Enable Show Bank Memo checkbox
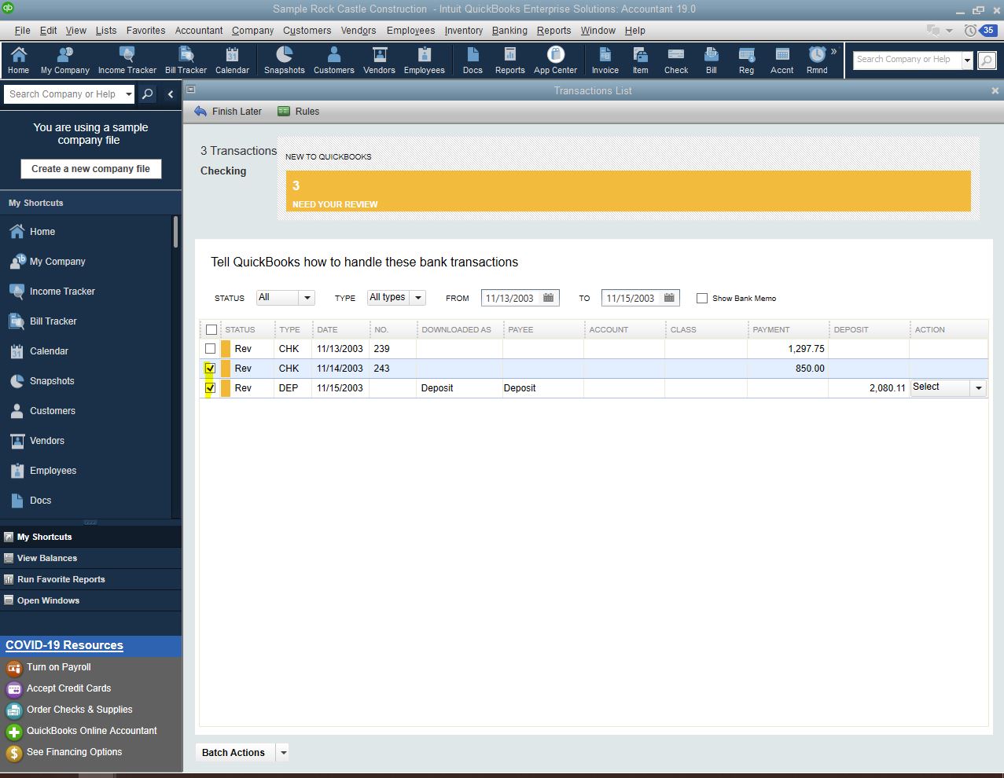The height and width of the screenshot is (778, 1004). tap(702, 299)
